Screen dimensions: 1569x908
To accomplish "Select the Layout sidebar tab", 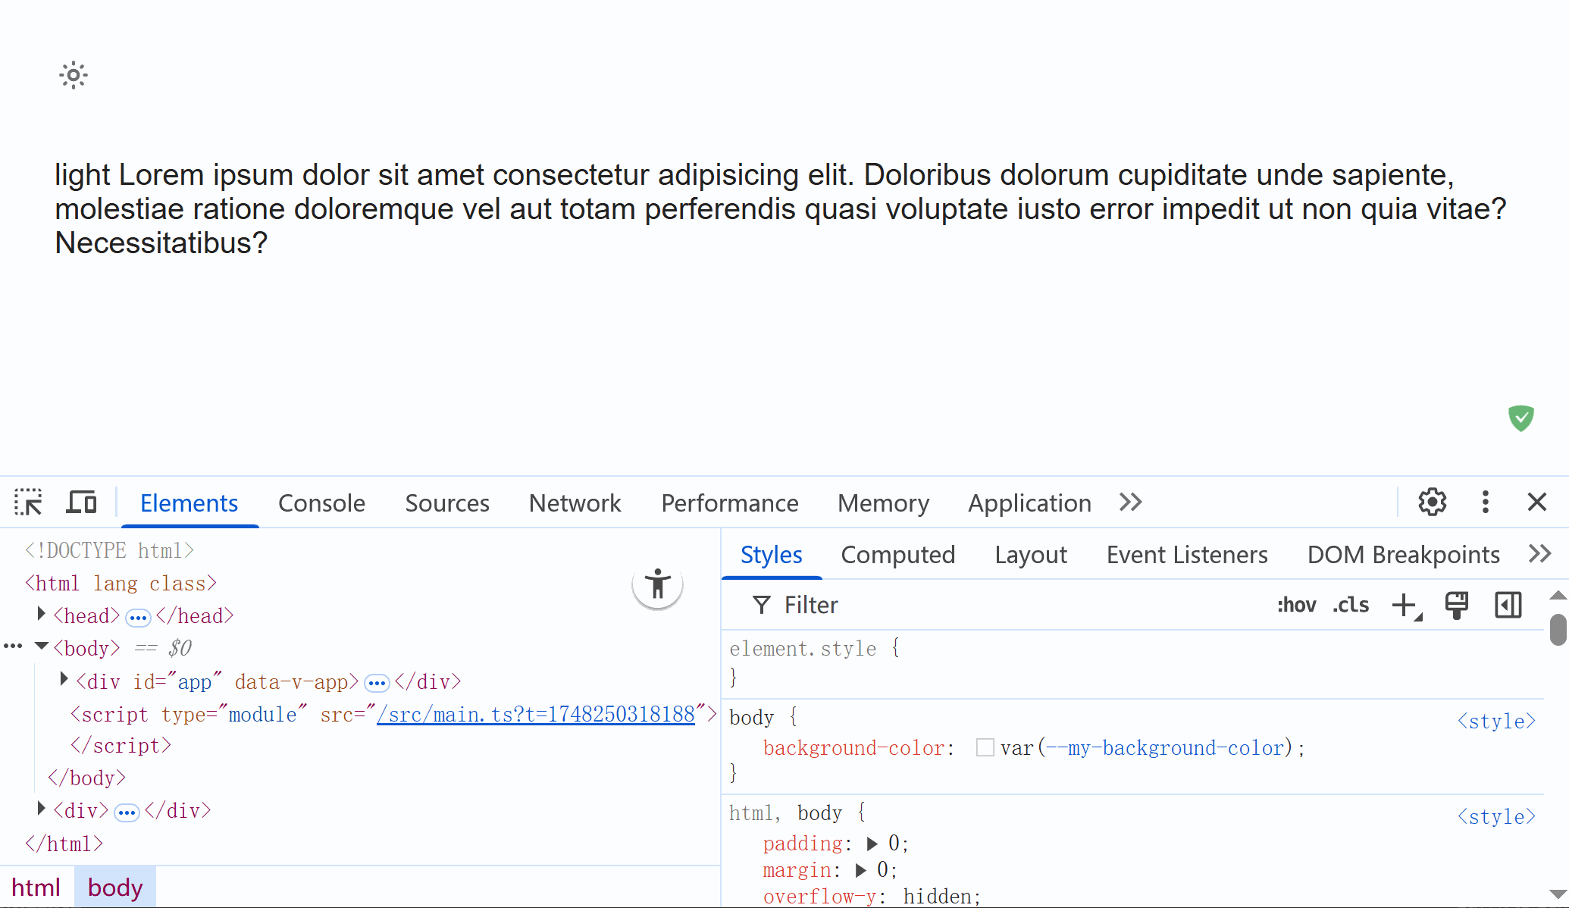I will 1031,555.
